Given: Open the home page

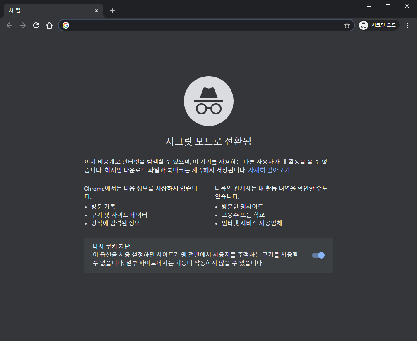Looking at the screenshot, I should pyautogui.click(x=49, y=25).
